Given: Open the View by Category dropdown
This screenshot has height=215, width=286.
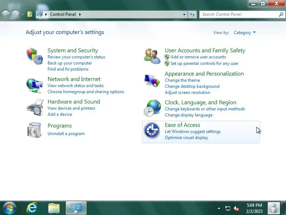Looking at the screenshot, I should click(245, 33).
